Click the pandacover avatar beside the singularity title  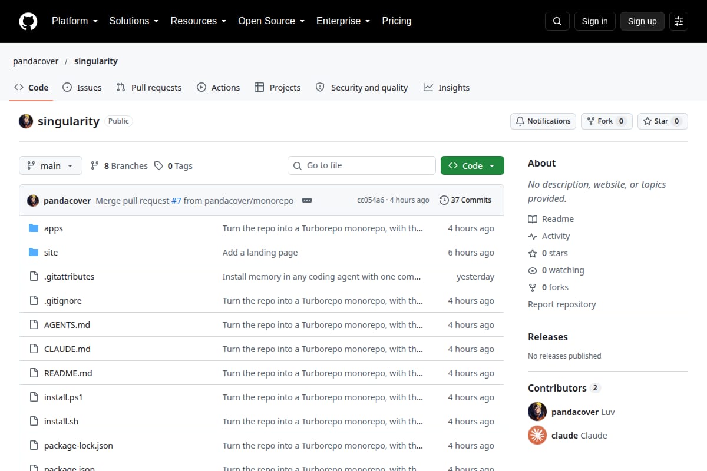[26, 121]
